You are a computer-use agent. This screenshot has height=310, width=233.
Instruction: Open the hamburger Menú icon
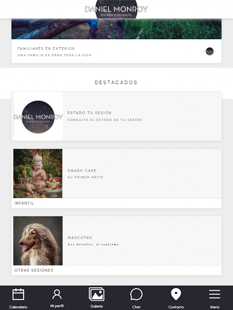tap(215, 294)
